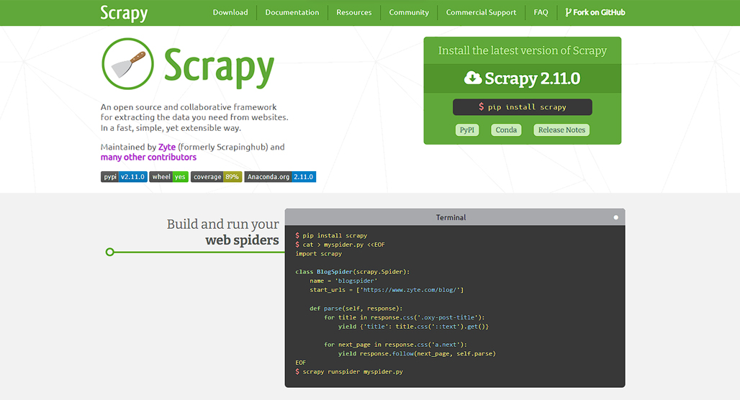Click 'yield response.follow' code line
Viewport: 740px width, 400px height.
[417, 354]
